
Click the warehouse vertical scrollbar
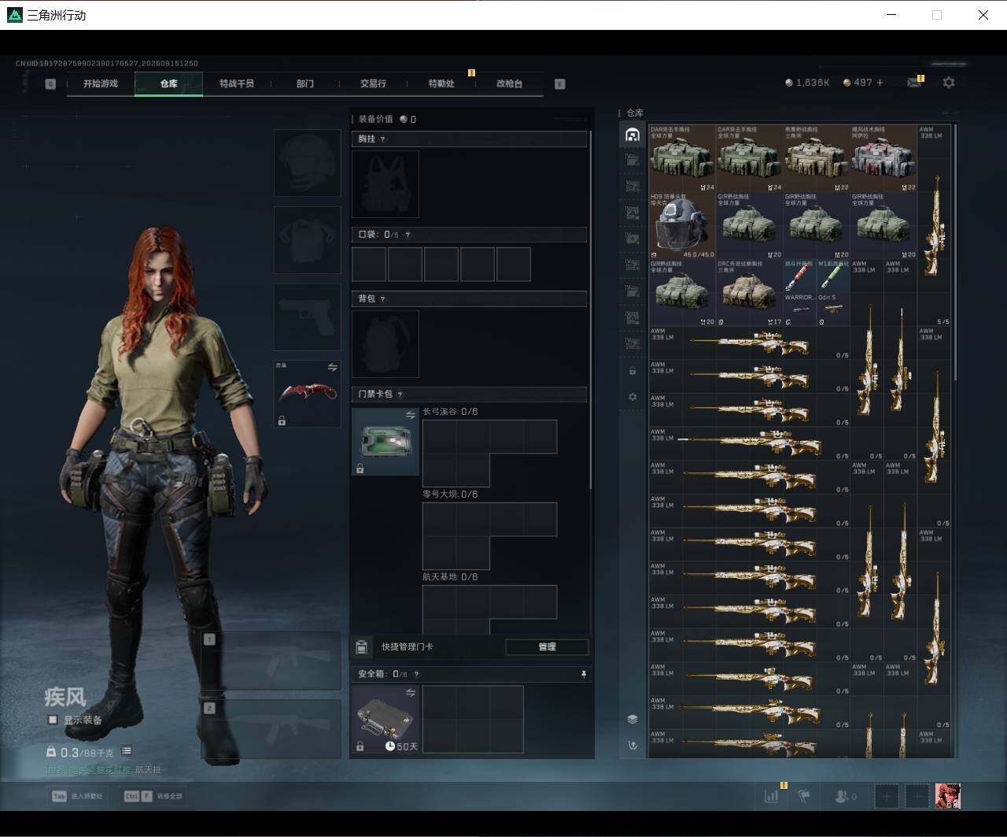[x=955, y=252]
